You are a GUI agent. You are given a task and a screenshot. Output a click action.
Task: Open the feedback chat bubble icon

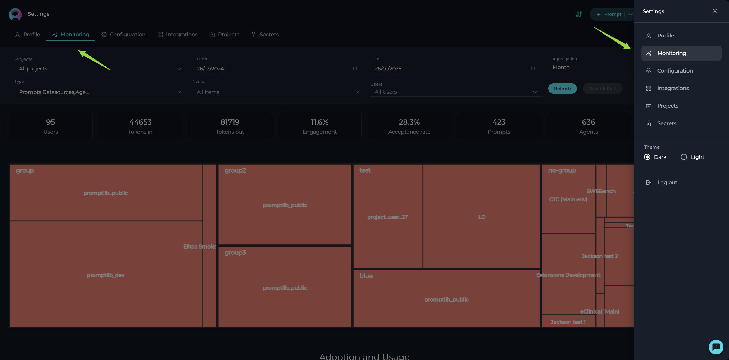(716, 347)
